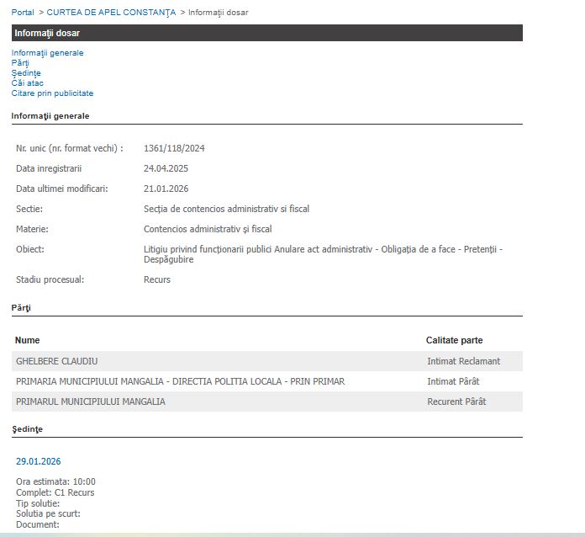
Task: Select the Primaria Municipiului Mangalia Directia Politia Locala row
Action: [180, 381]
